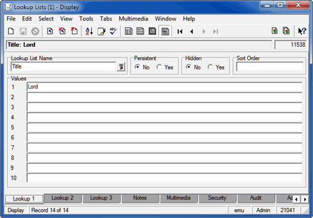Switch to the Multimedia tab
Image resolution: width=313 pixels, height=218 pixels.
point(179,198)
